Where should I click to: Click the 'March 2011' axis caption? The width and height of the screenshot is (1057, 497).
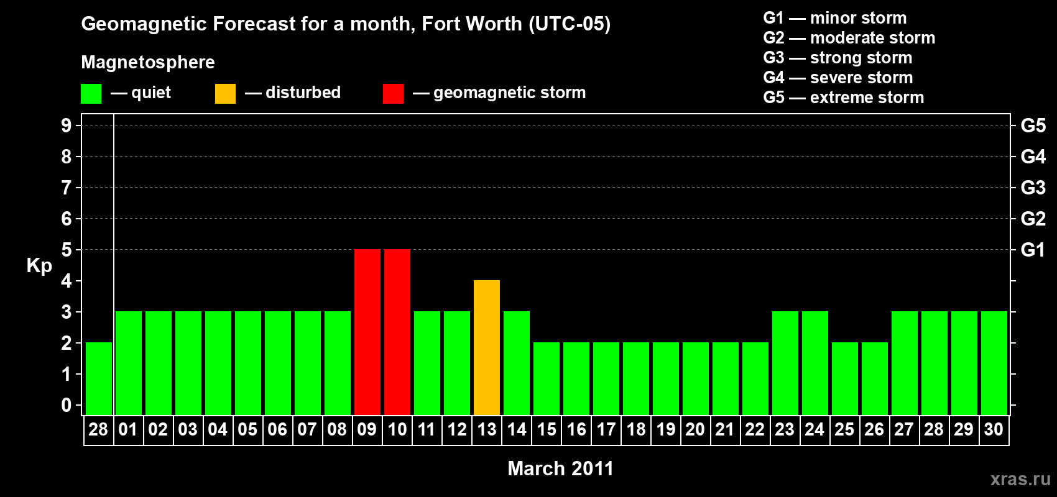click(561, 468)
